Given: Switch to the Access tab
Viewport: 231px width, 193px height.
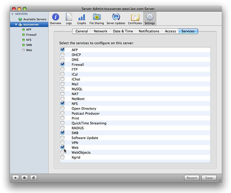Looking at the screenshot, I should [x=170, y=31].
